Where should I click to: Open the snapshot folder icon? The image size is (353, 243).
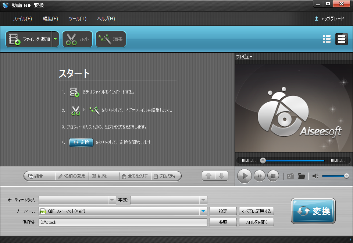302,176
